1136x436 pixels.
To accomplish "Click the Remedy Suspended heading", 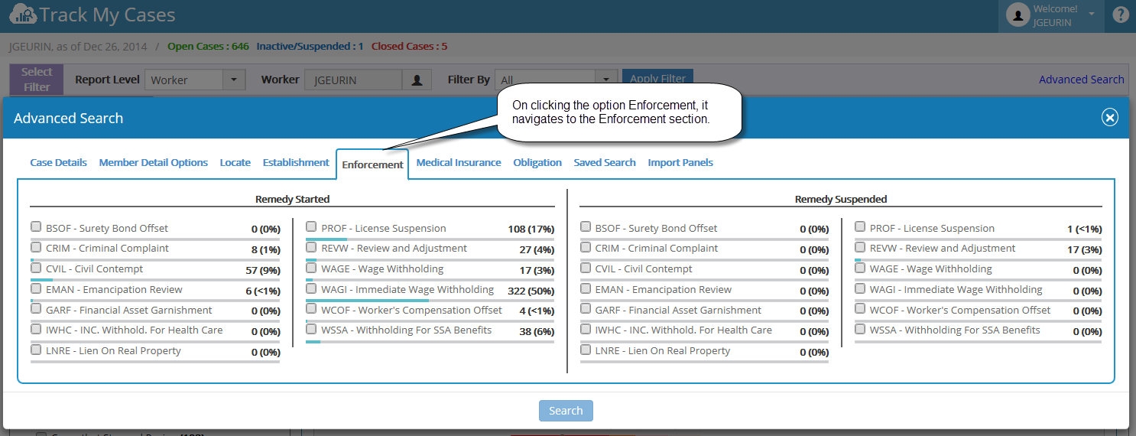I will (x=841, y=199).
